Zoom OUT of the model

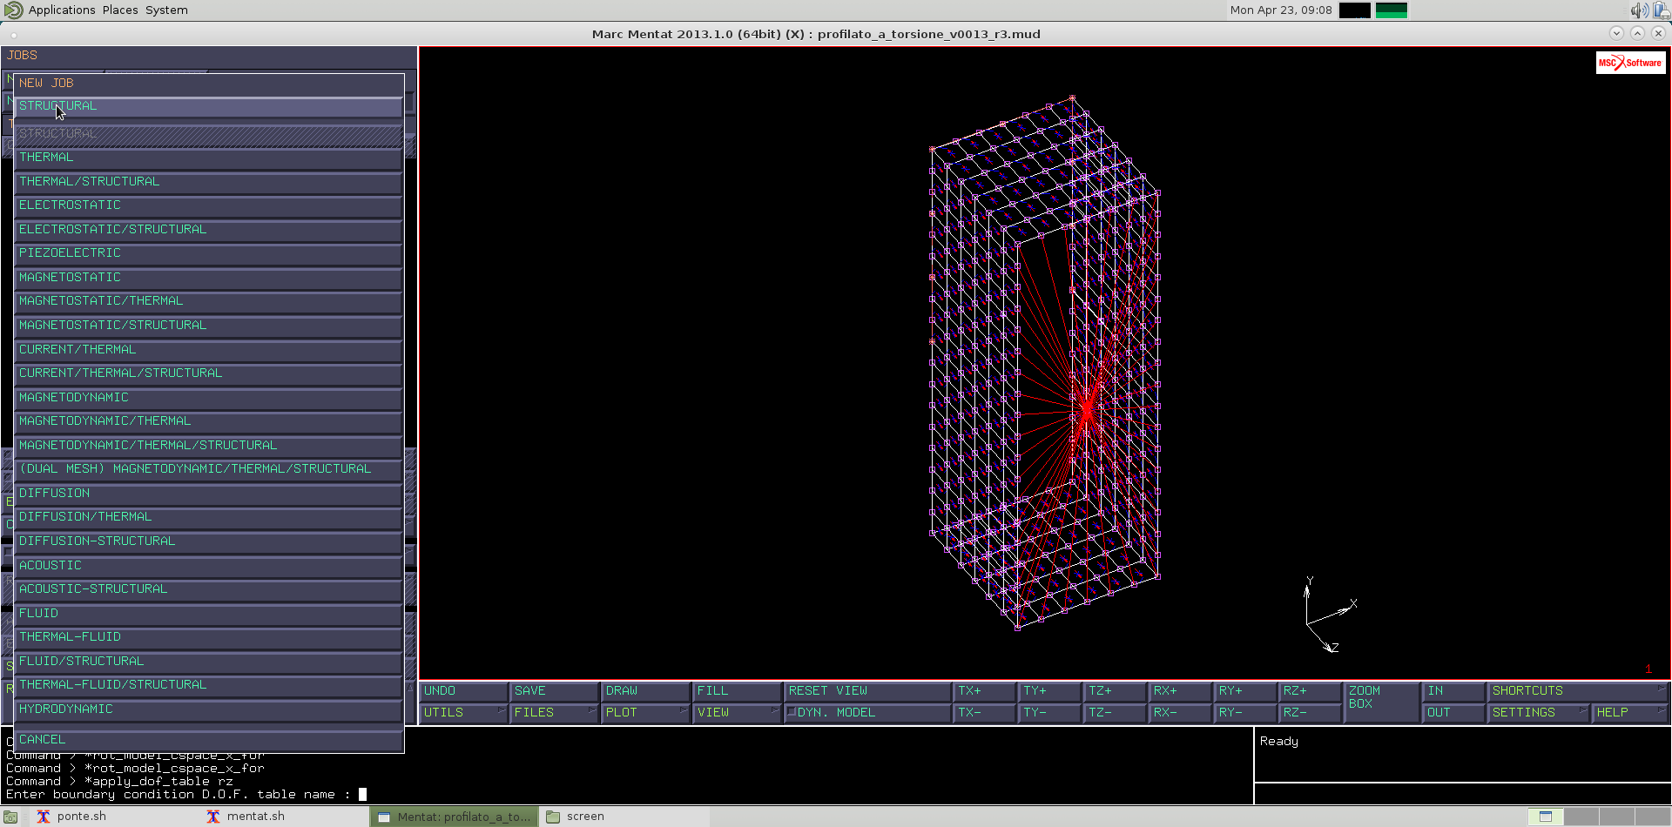coord(1454,713)
